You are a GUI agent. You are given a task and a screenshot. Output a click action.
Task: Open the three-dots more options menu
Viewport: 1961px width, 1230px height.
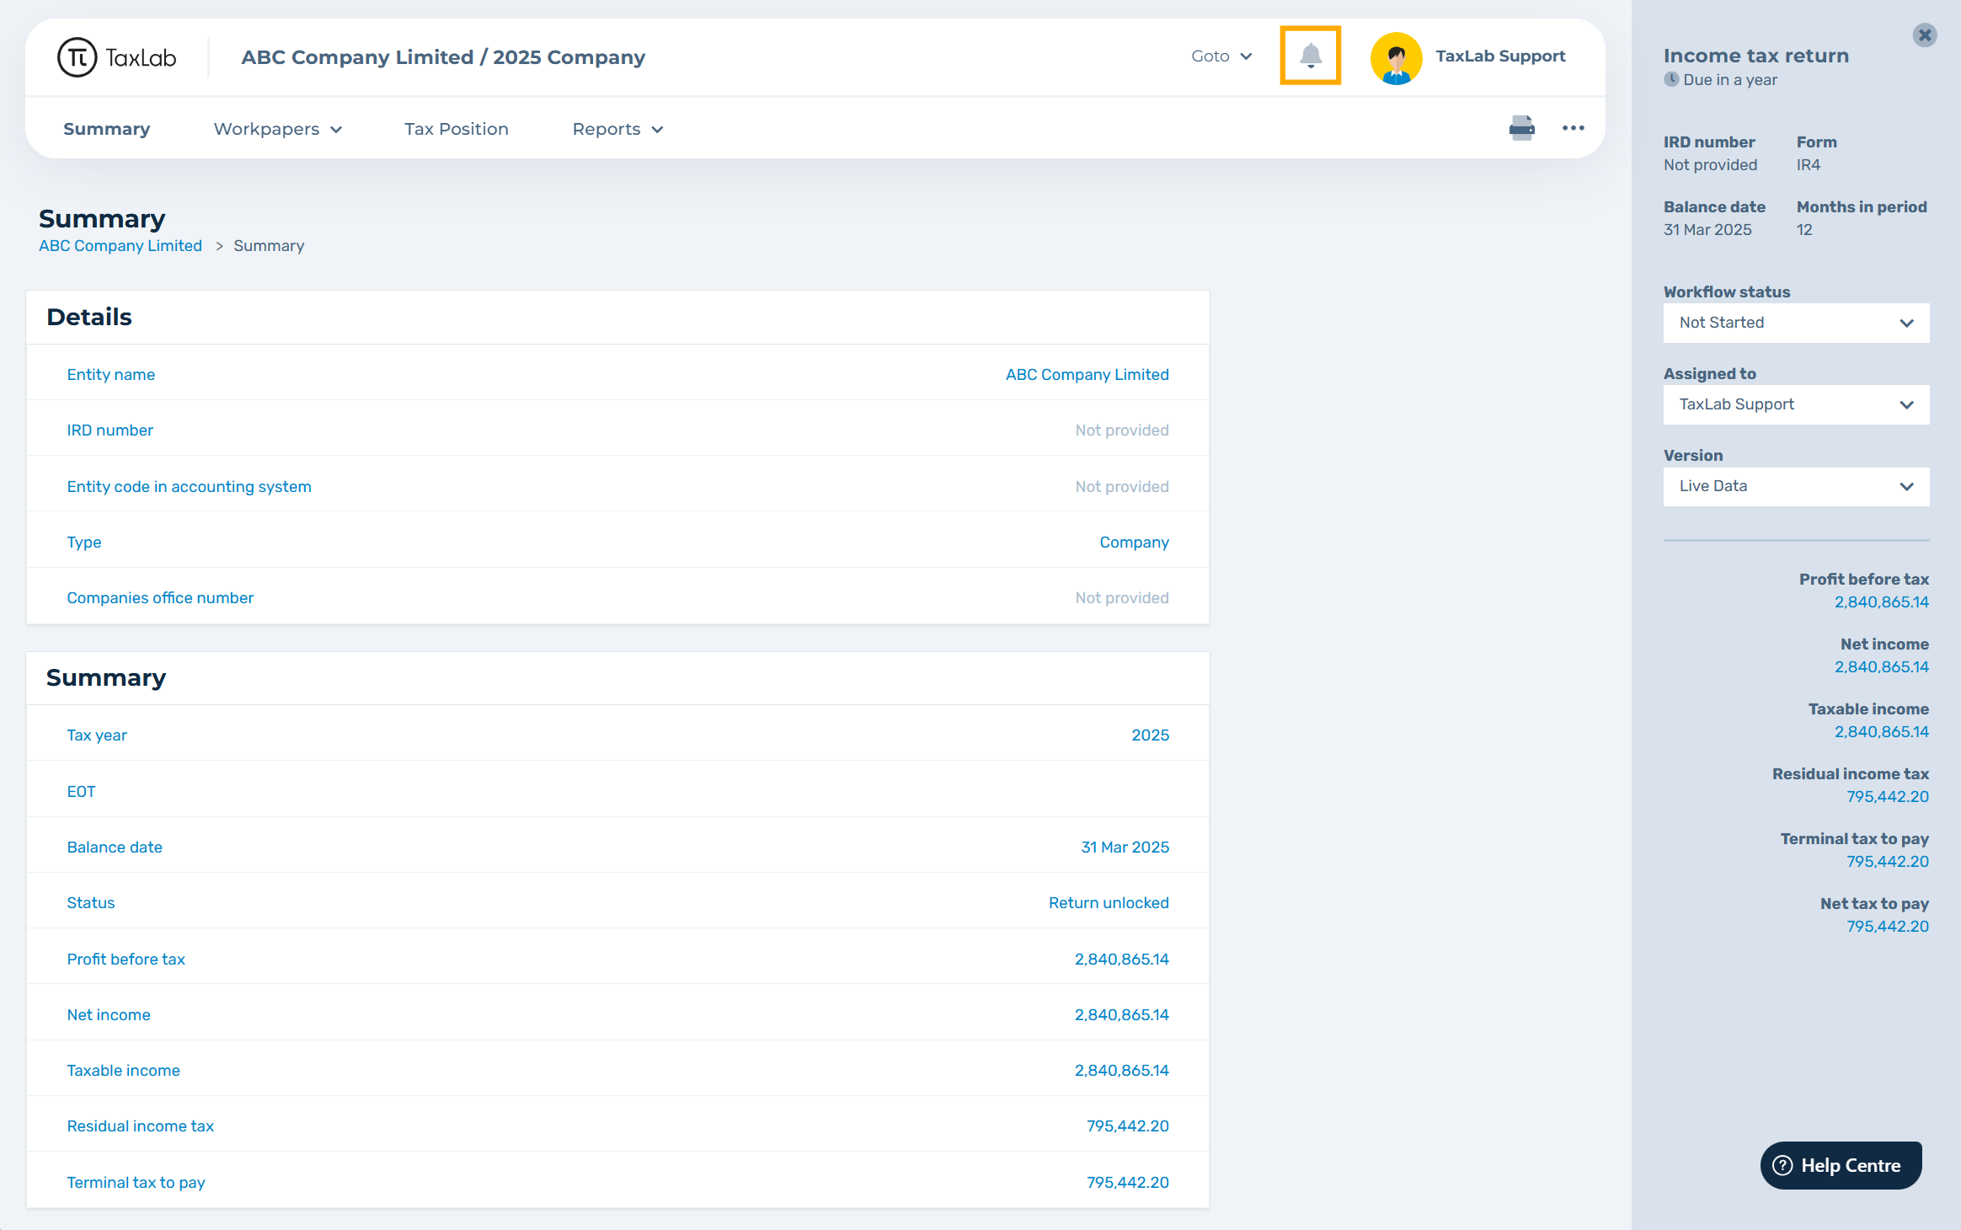[1573, 128]
